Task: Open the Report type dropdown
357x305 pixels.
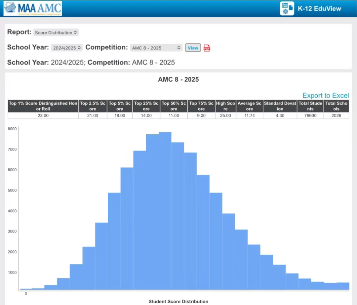Action: pyautogui.click(x=56, y=33)
